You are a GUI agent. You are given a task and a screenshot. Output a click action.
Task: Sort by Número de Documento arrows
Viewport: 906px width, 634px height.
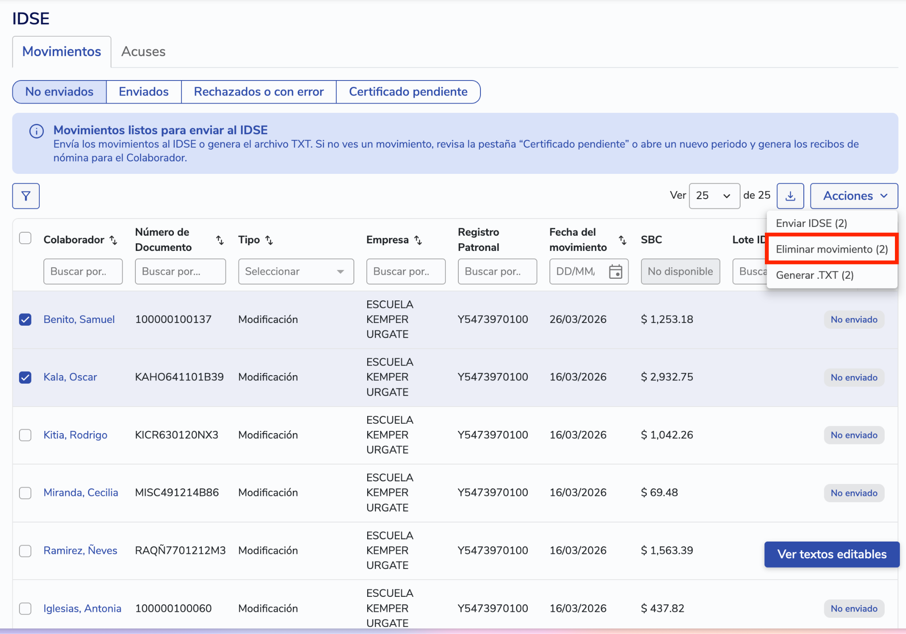pyautogui.click(x=220, y=240)
